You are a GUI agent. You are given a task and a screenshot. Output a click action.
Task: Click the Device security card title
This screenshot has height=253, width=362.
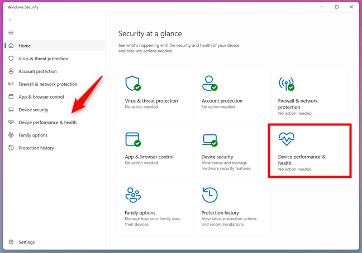(217, 157)
